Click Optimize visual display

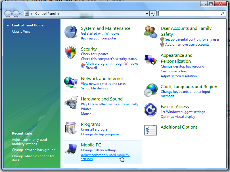pos(178,117)
